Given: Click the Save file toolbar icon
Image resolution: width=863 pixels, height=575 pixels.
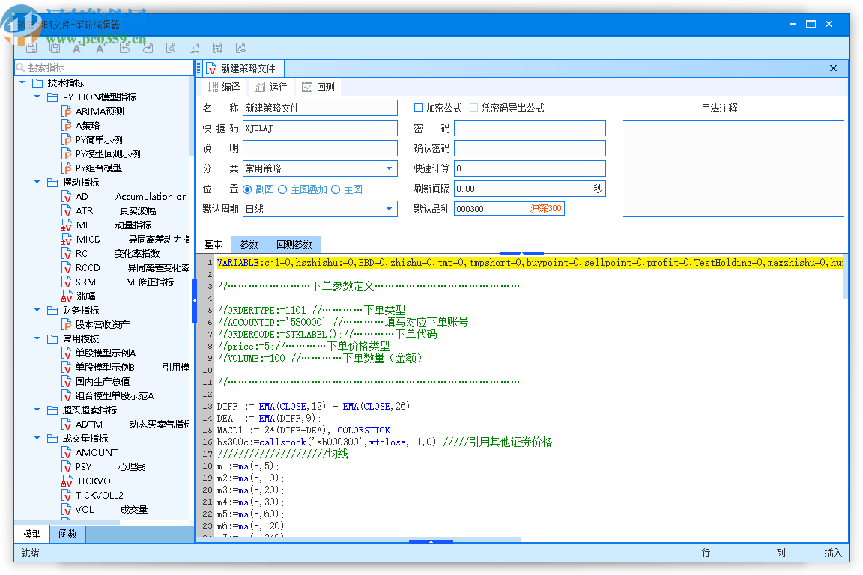Looking at the screenshot, I should [31, 48].
